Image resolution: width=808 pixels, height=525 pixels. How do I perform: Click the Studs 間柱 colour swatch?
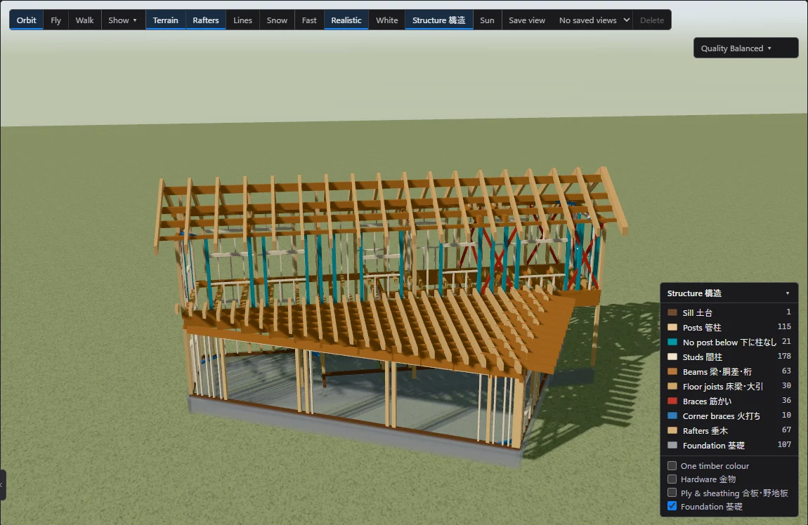(672, 357)
